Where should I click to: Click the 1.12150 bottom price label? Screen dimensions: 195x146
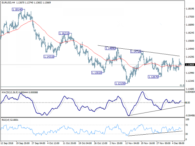120,83
